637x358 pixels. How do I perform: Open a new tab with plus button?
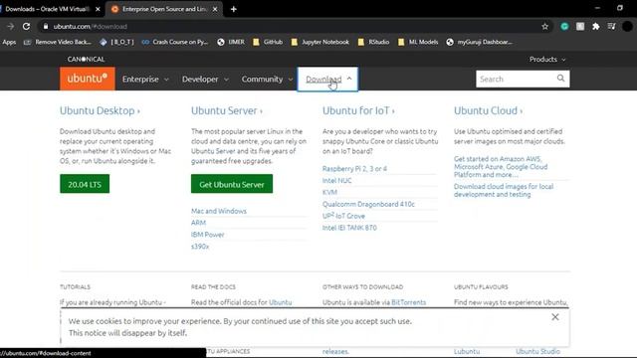(x=234, y=9)
